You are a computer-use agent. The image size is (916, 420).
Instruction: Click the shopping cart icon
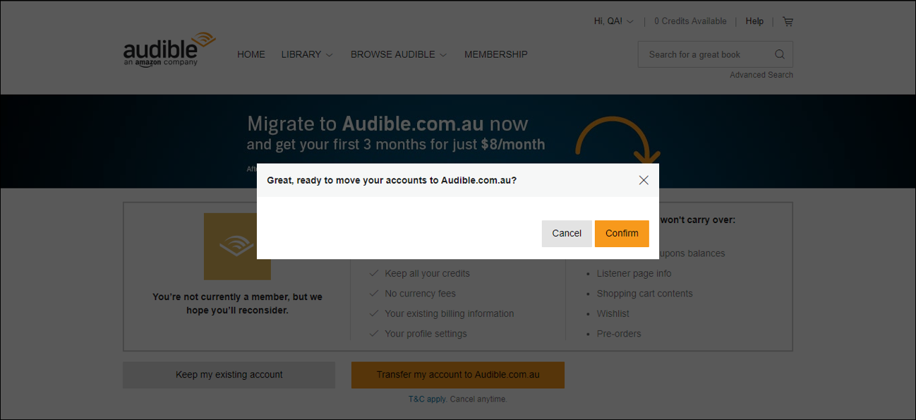[x=788, y=21]
